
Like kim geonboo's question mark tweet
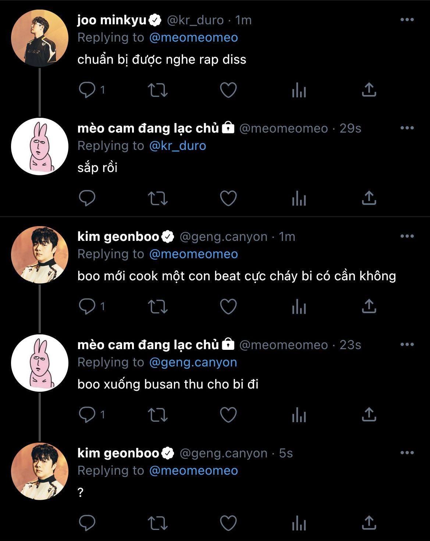click(228, 523)
